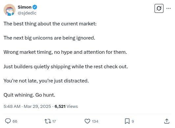
Task: Click the 17 reposts count
Action: click(54, 121)
